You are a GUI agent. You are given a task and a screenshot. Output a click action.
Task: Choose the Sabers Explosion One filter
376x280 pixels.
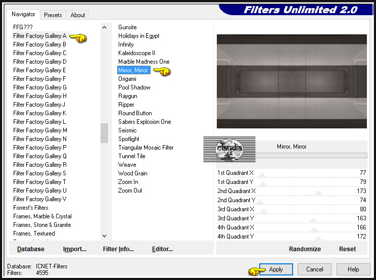click(145, 122)
